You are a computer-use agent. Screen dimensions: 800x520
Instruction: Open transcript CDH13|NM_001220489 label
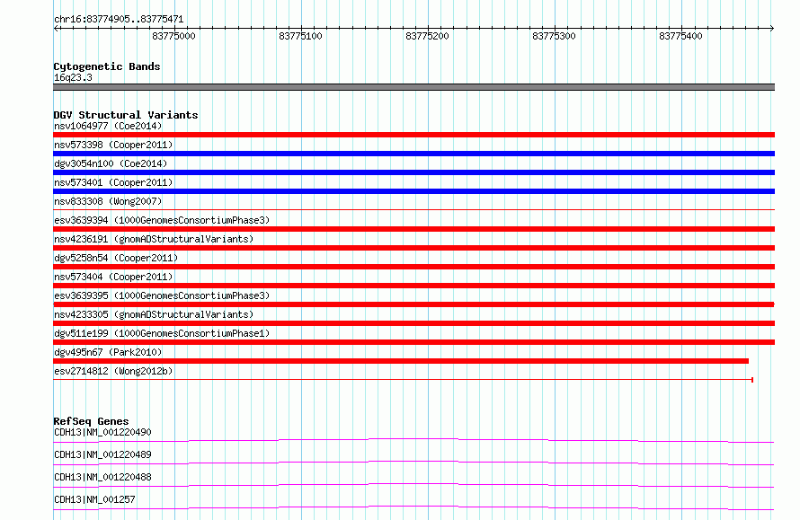tap(102, 454)
